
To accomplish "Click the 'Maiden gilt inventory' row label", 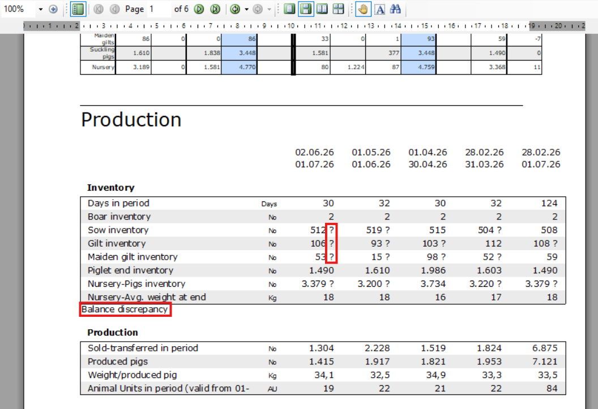I will tap(133, 257).
